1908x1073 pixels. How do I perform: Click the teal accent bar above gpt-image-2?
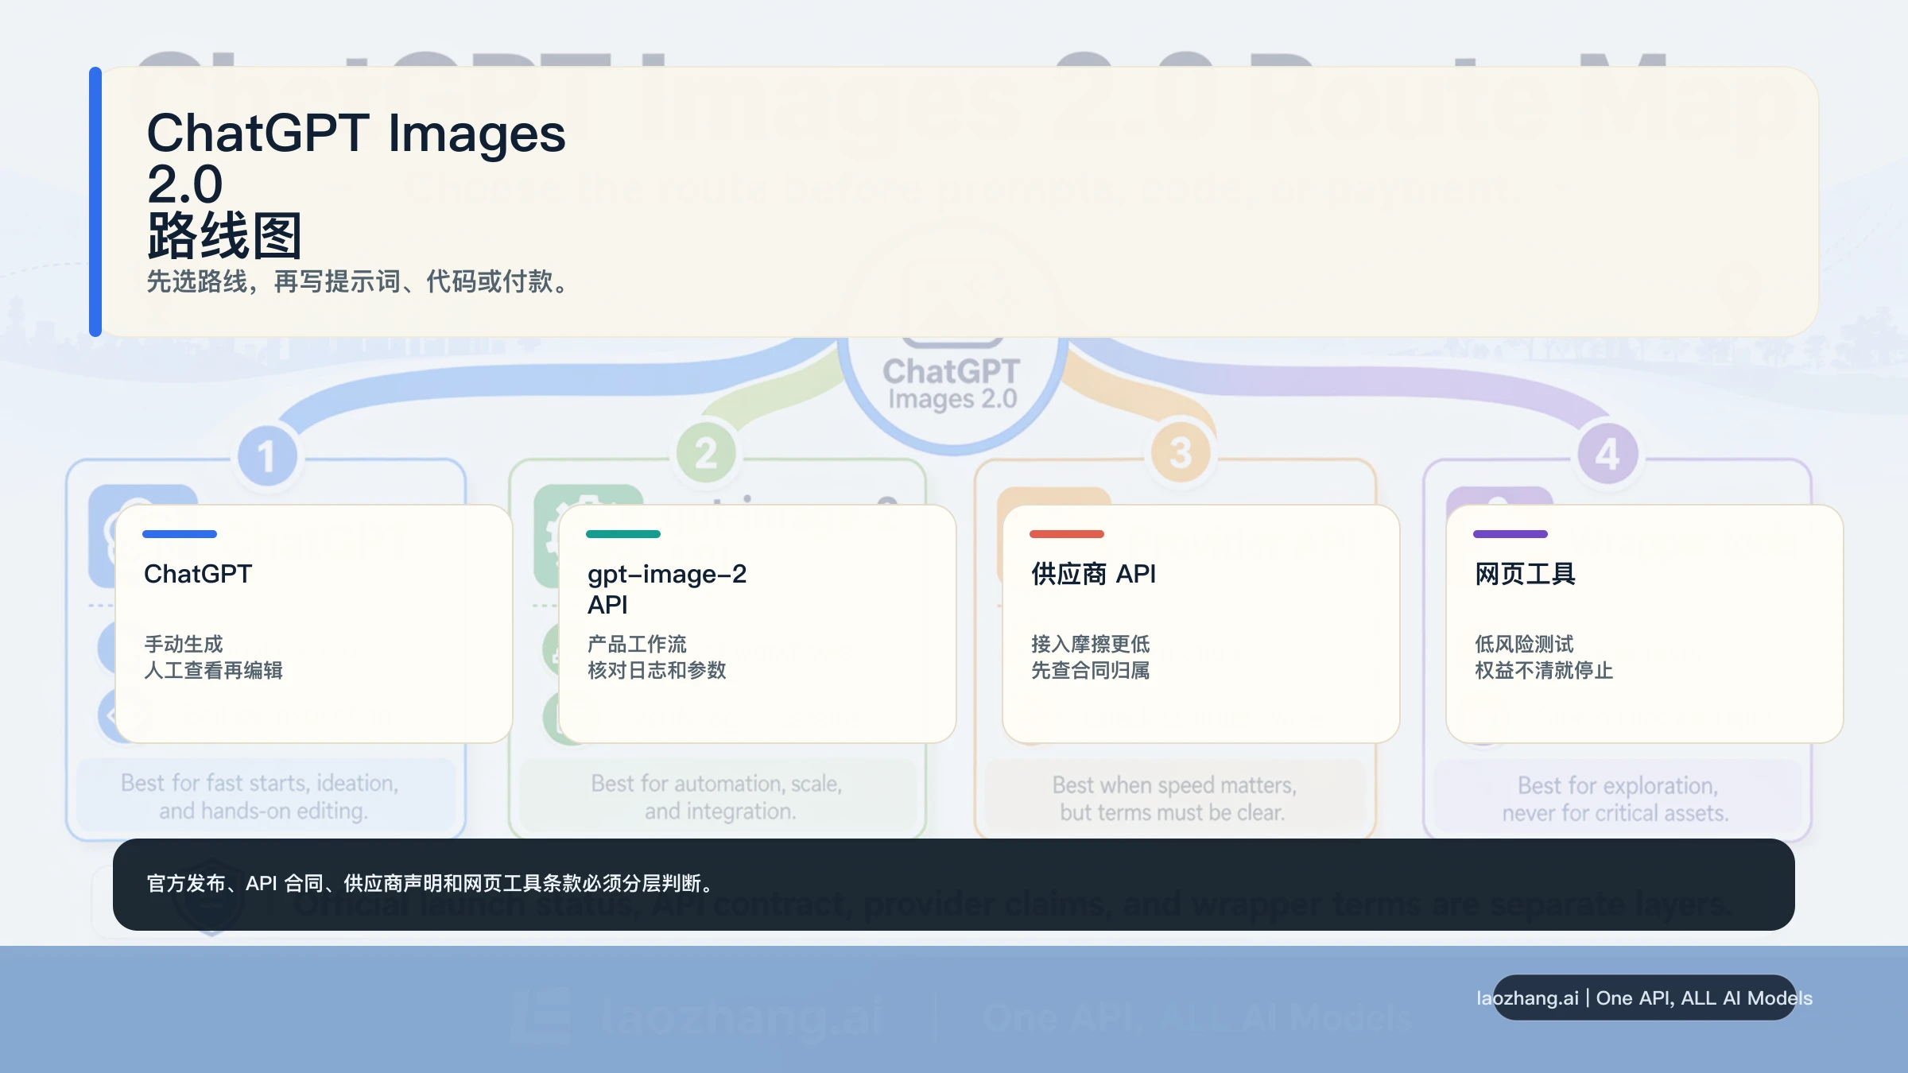623,534
